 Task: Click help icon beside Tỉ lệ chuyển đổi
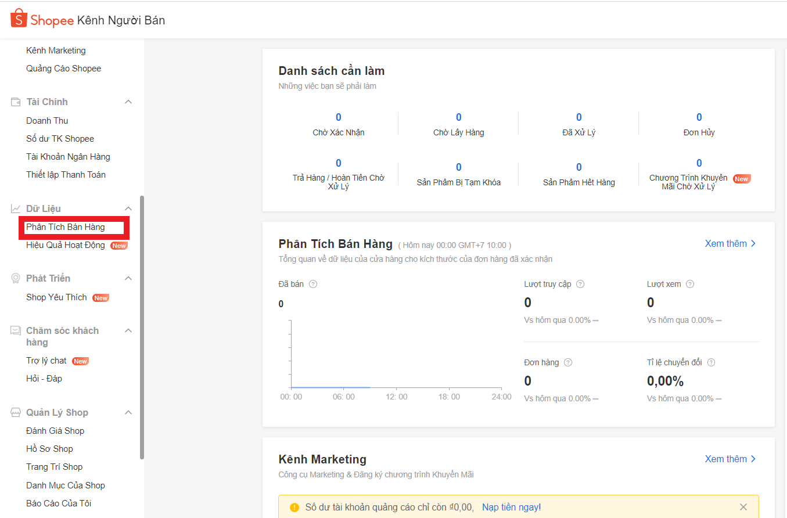[x=711, y=362]
